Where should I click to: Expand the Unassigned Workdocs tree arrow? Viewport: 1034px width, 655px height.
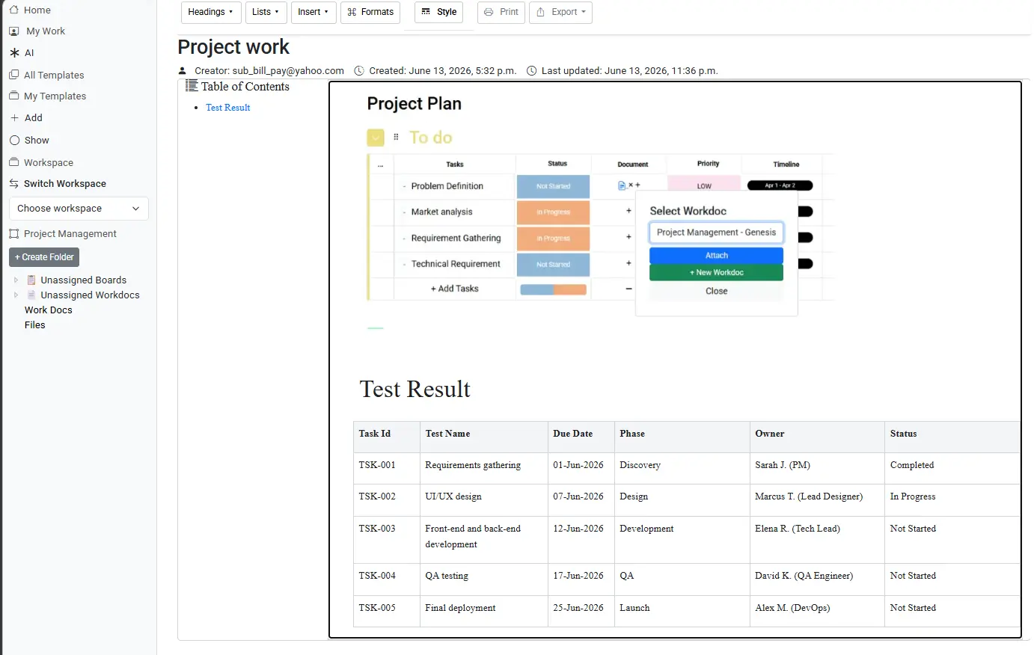16,295
